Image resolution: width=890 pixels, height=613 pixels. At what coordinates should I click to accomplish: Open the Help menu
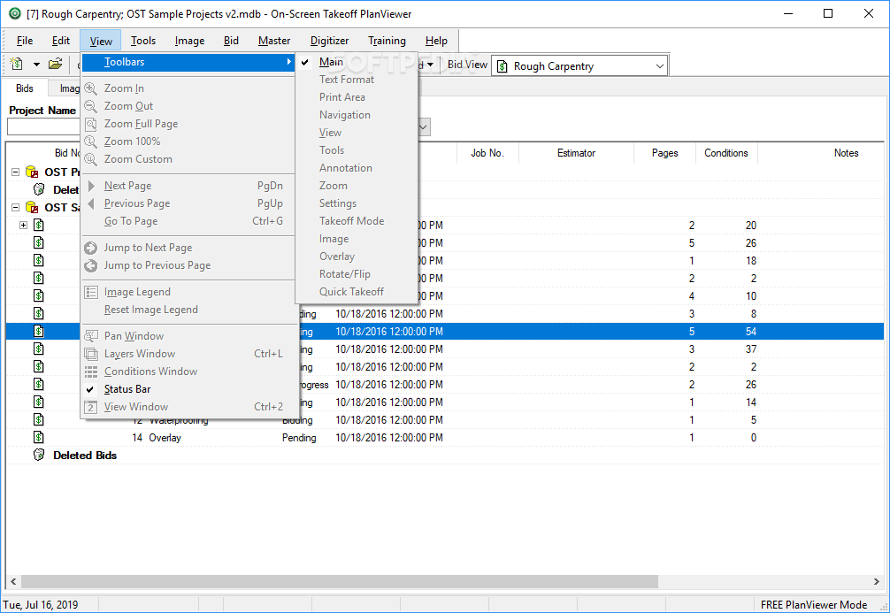(x=436, y=41)
